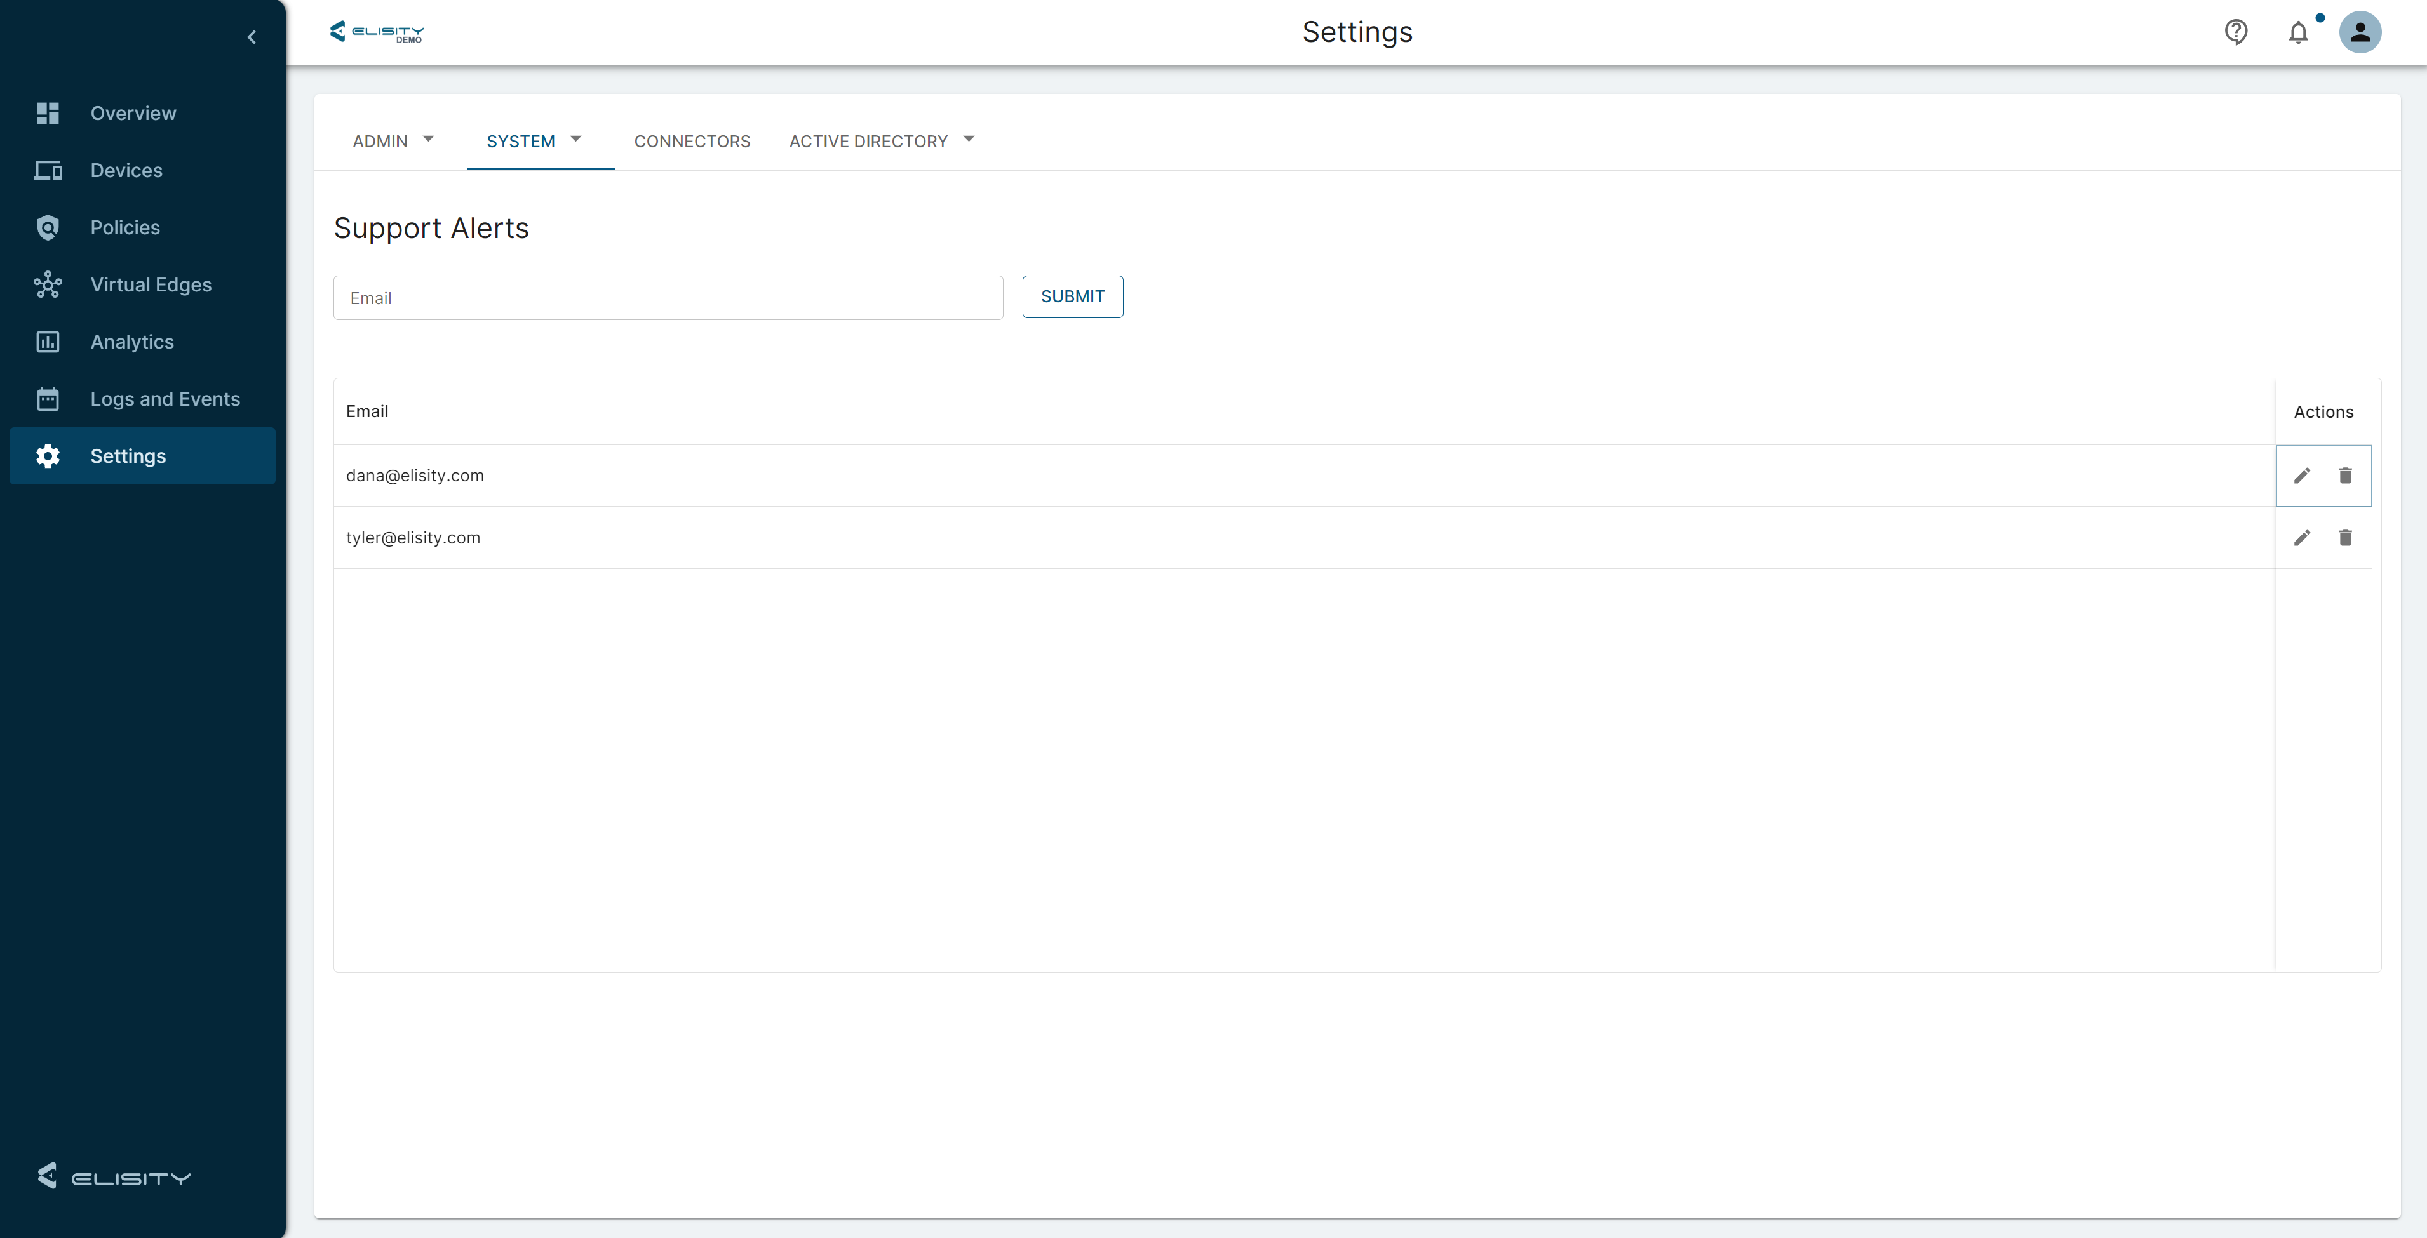Collapse the left sidebar with the chevron
Screen dimensions: 2427x1238
click(x=252, y=37)
